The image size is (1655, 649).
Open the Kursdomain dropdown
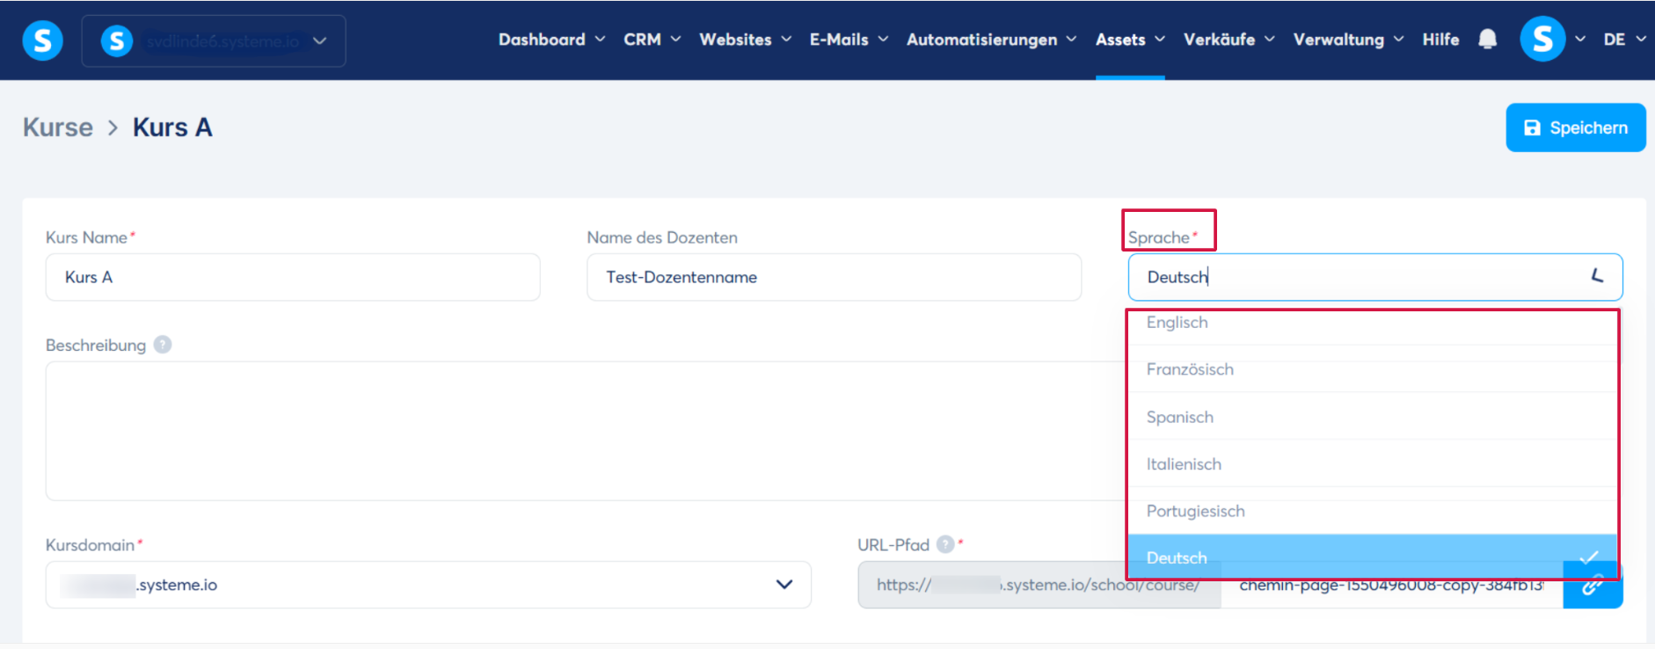(428, 585)
